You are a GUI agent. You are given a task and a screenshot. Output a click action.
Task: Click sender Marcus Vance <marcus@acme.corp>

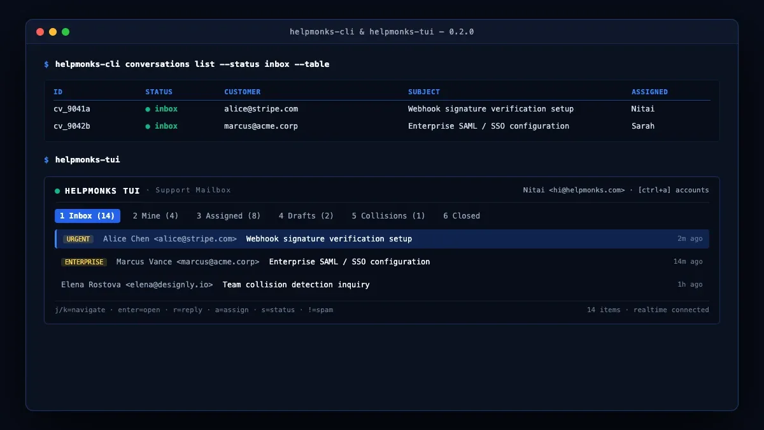coord(188,262)
